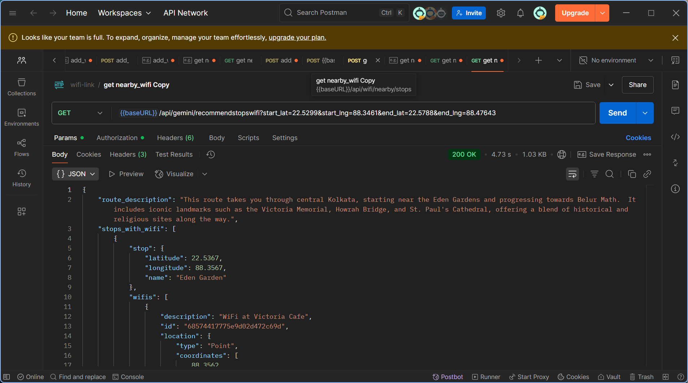Open History in the sidebar
This screenshot has height=383, width=688.
(x=22, y=178)
